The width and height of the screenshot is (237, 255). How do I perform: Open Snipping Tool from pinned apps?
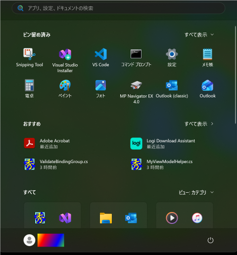coord(29,58)
